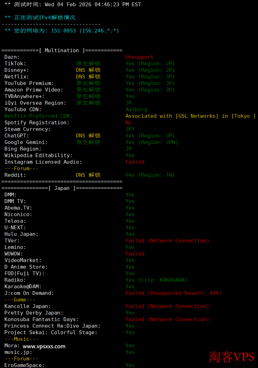
Task: Click the www.vpsxxs.com watermark link
Action: [x=44, y=346]
